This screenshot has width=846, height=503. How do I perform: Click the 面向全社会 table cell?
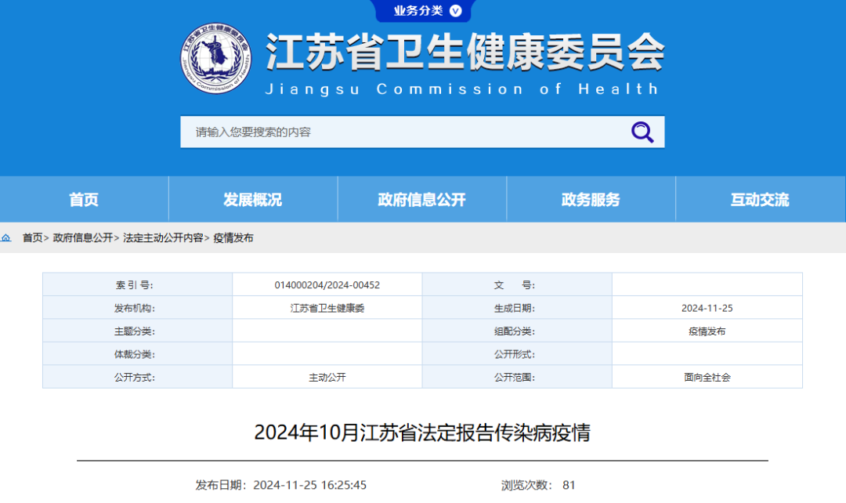pos(707,378)
